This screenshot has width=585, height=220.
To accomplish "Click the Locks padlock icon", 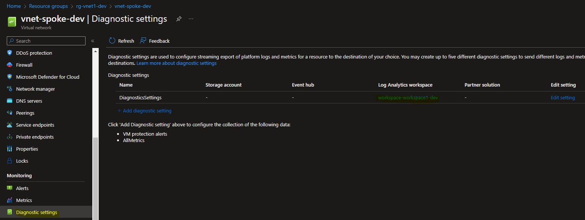I will [10, 161].
